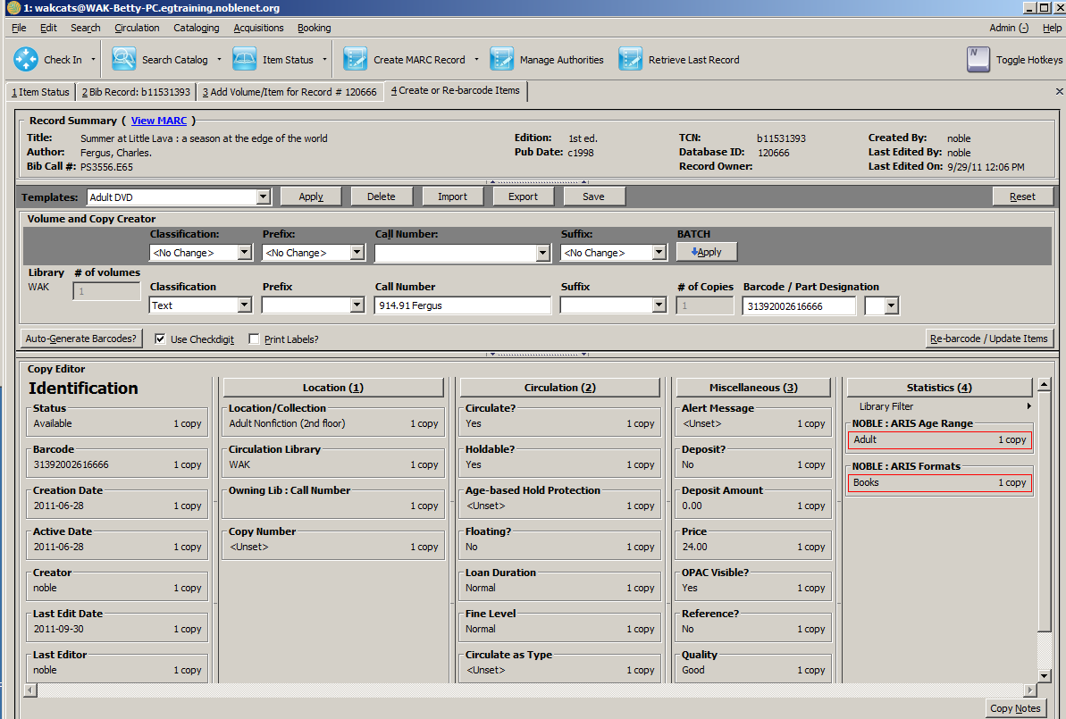
Task: Toggle the Use Checkdigit checkbox
Action: pos(161,339)
